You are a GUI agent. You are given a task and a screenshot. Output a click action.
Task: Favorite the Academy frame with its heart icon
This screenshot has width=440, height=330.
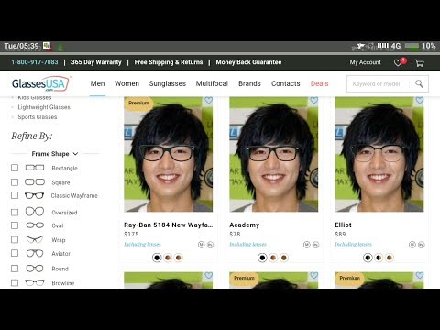tap(314, 100)
